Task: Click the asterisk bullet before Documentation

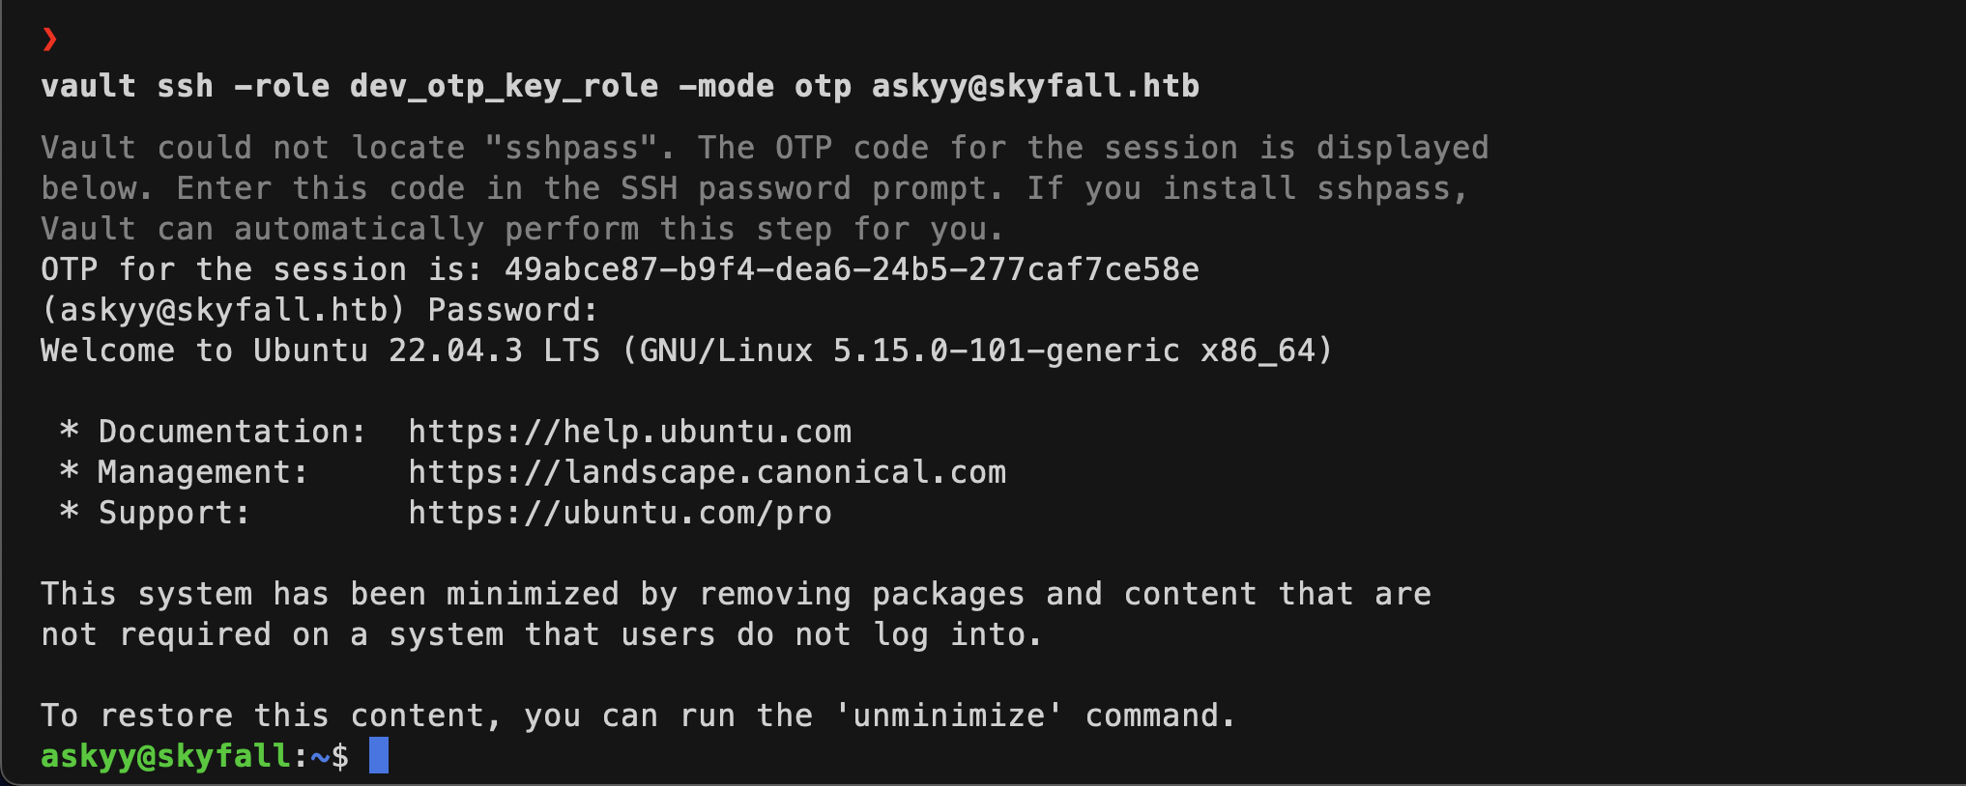Action: pos(69,430)
